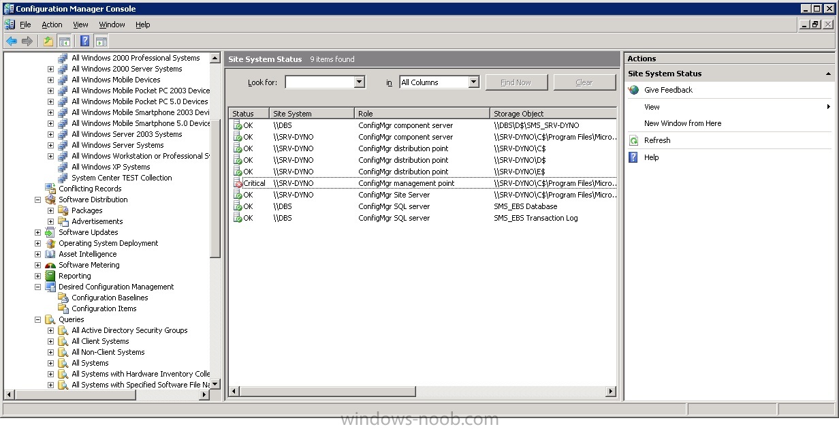
Task: Click the Critical status icon for SRV-DYNO
Action: (x=238, y=183)
